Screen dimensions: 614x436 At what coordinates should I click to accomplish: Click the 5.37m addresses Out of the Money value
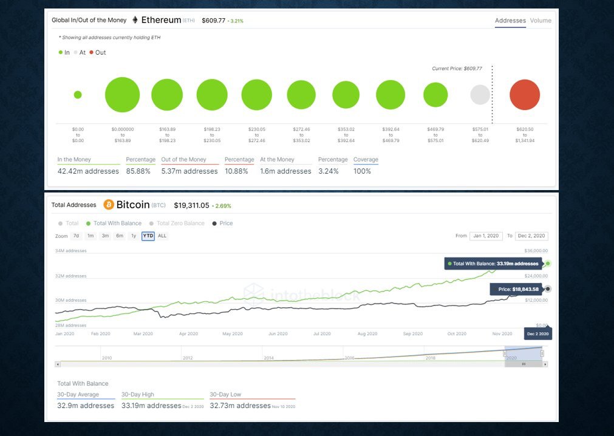[x=189, y=171]
